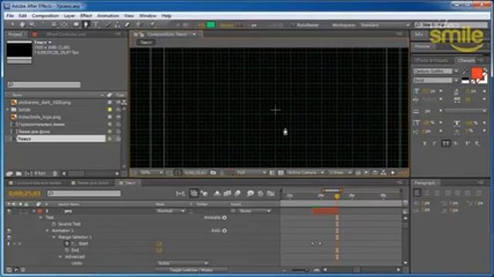Image resolution: width=494 pixels, height=277 pixels.
Task: Select the Clone Stamp tool
Action: [x=117, y=25]
